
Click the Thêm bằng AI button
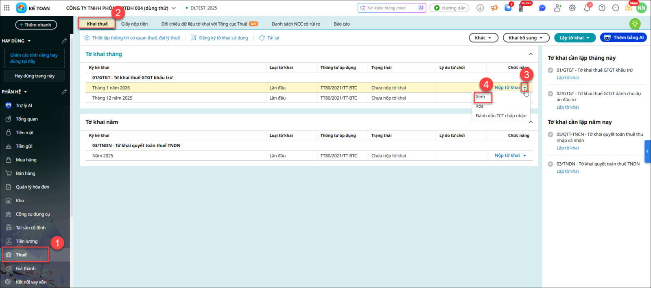[x=623, y=38]
